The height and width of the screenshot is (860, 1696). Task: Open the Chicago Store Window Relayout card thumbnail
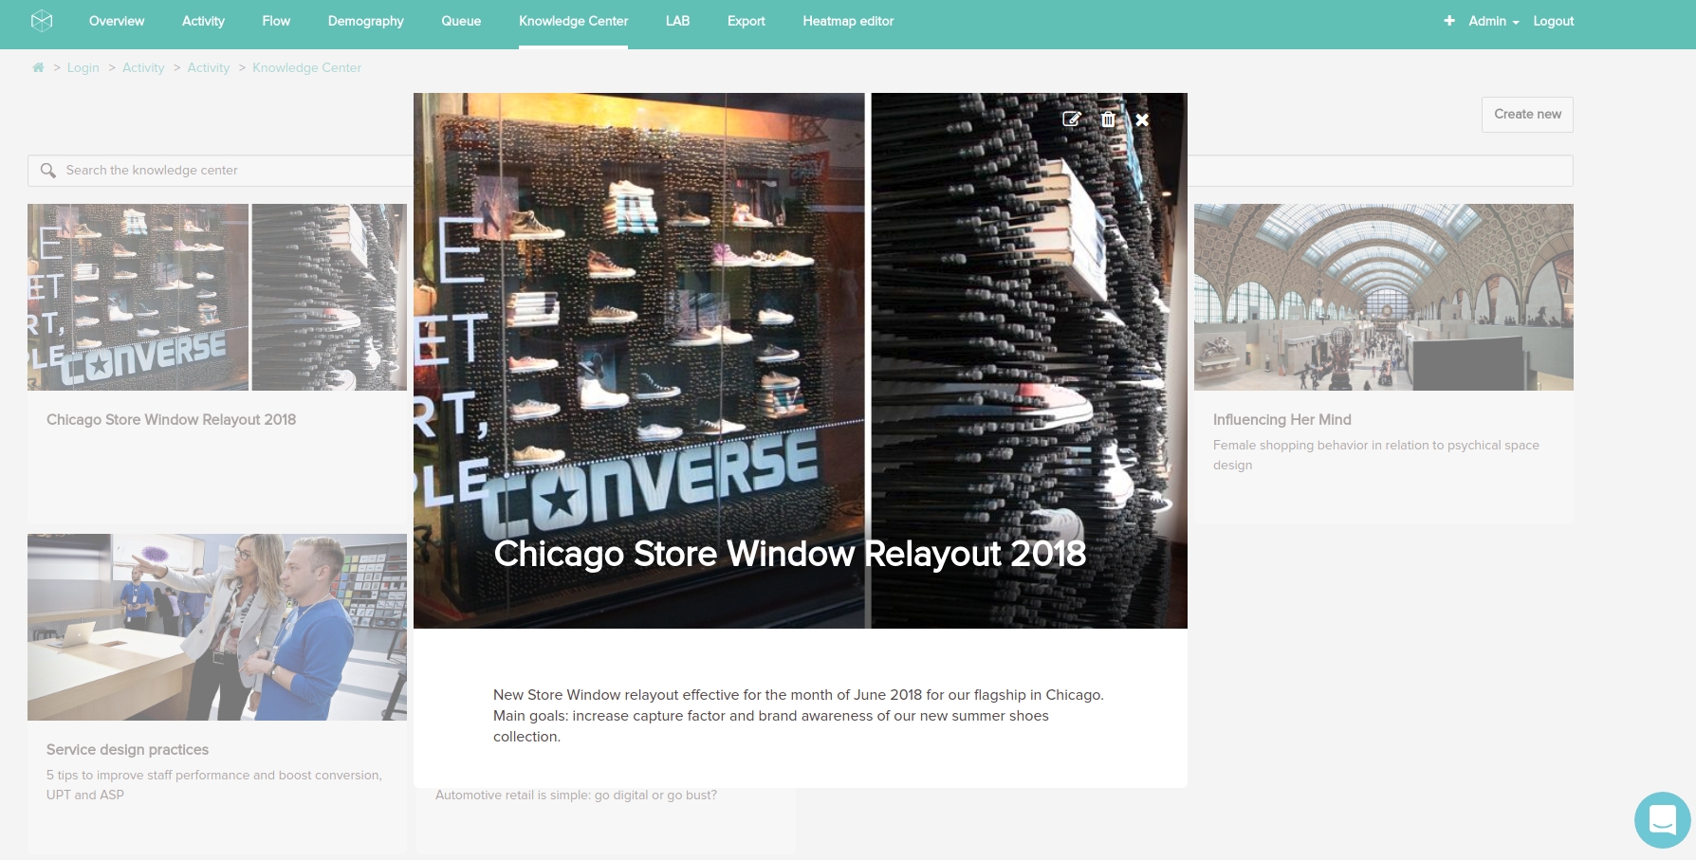(217, 297)
